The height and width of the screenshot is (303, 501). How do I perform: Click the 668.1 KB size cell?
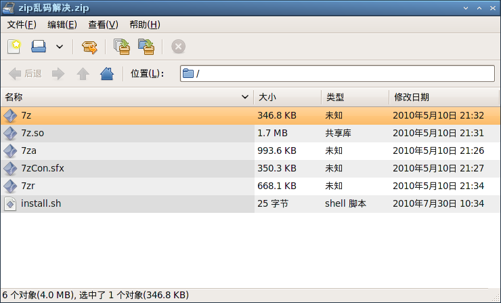pos(277,186)
